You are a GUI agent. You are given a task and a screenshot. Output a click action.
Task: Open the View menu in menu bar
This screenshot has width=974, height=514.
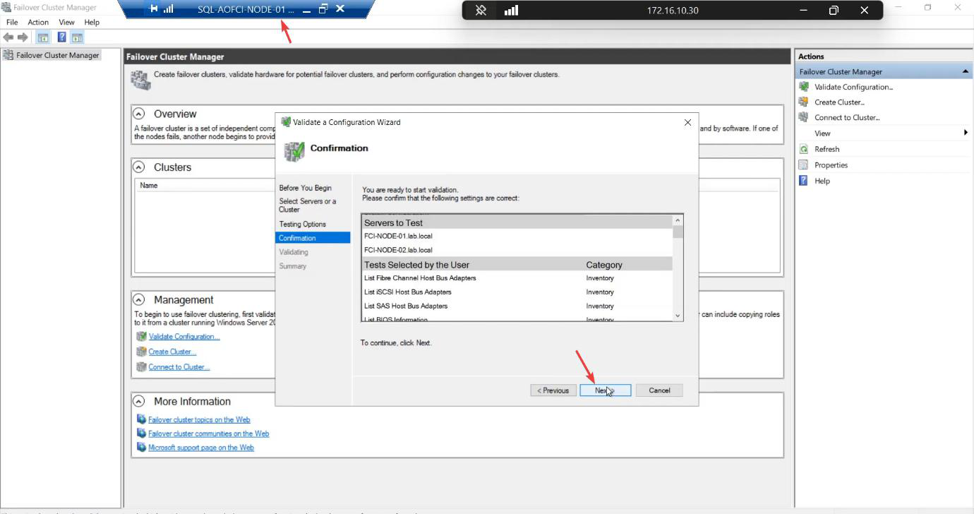[x=66, y=23]
